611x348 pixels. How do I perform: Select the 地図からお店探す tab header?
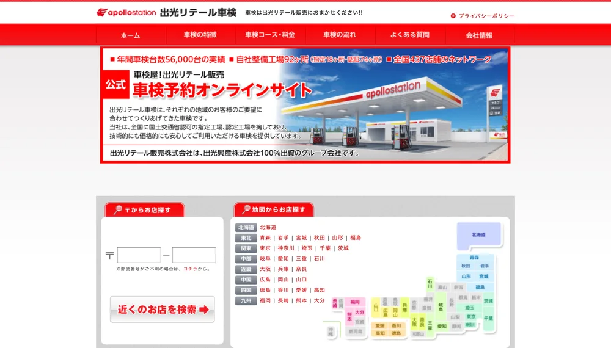(274, 210)
